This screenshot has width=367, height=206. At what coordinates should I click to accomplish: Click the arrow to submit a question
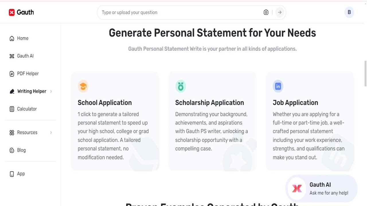pos(280,12)
